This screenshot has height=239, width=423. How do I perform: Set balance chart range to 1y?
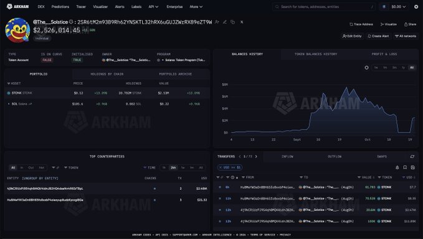(x=403, y=68)
